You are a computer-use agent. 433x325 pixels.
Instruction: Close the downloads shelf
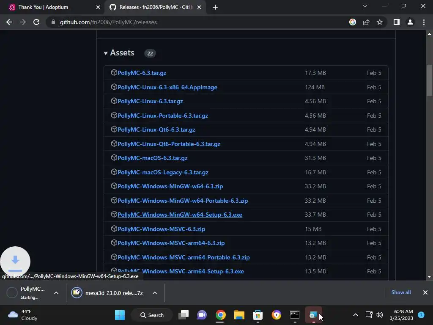(425, 292)
